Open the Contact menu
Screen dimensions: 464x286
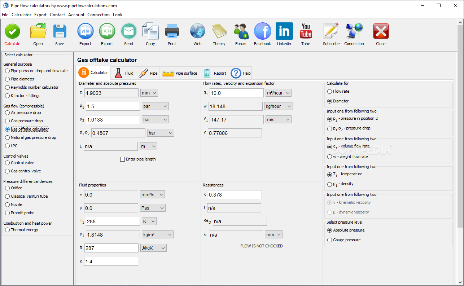coord(57,15)
